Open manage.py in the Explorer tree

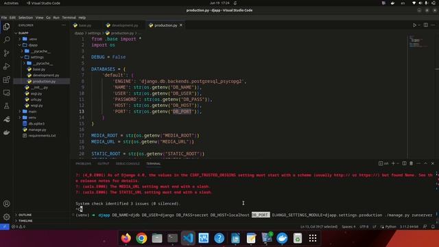tap(37, 130)
